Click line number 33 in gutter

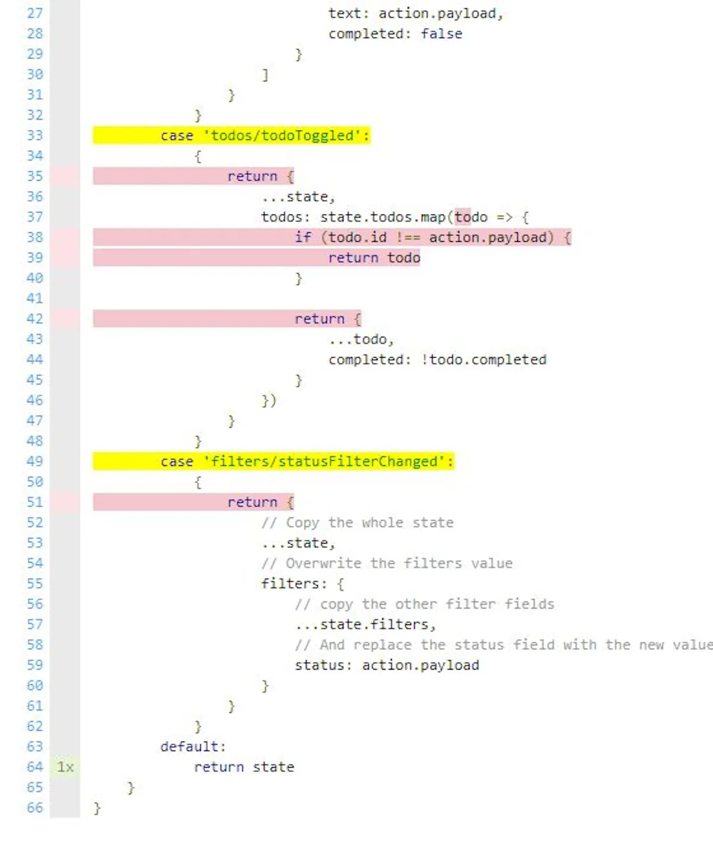(35, 135)
